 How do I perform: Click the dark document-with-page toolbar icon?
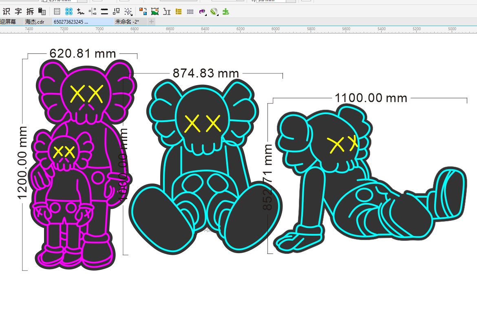click(x=42, y=11)
